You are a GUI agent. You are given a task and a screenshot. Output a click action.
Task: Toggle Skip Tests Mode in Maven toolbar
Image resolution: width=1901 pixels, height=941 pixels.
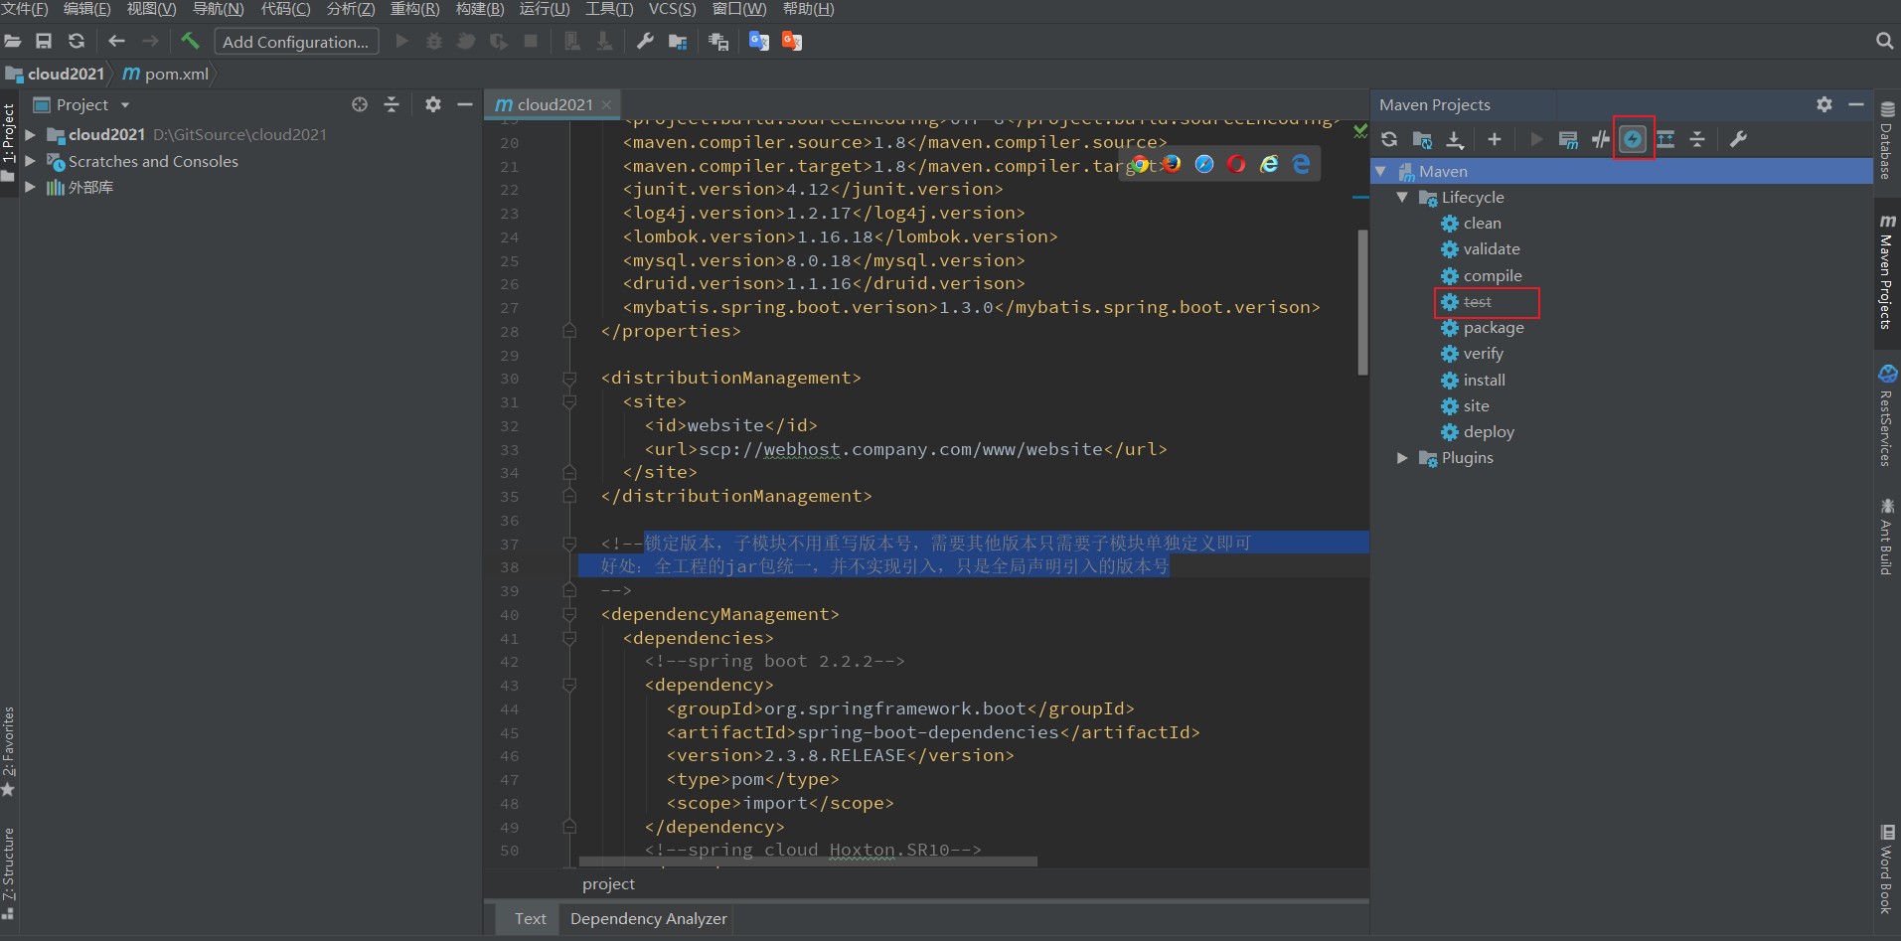1633,139
